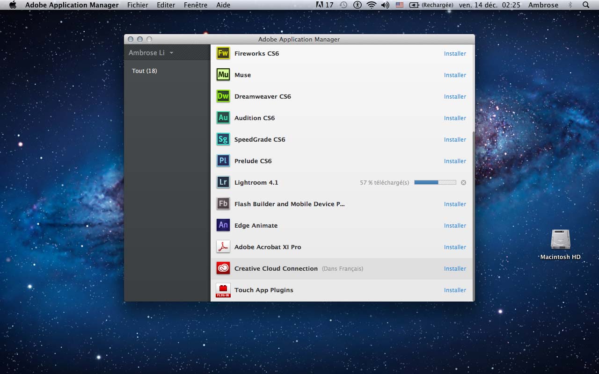Open the Ambrose user menu in menu bar
This screenshot has height=374, width=599.
[x=543, y=5]
